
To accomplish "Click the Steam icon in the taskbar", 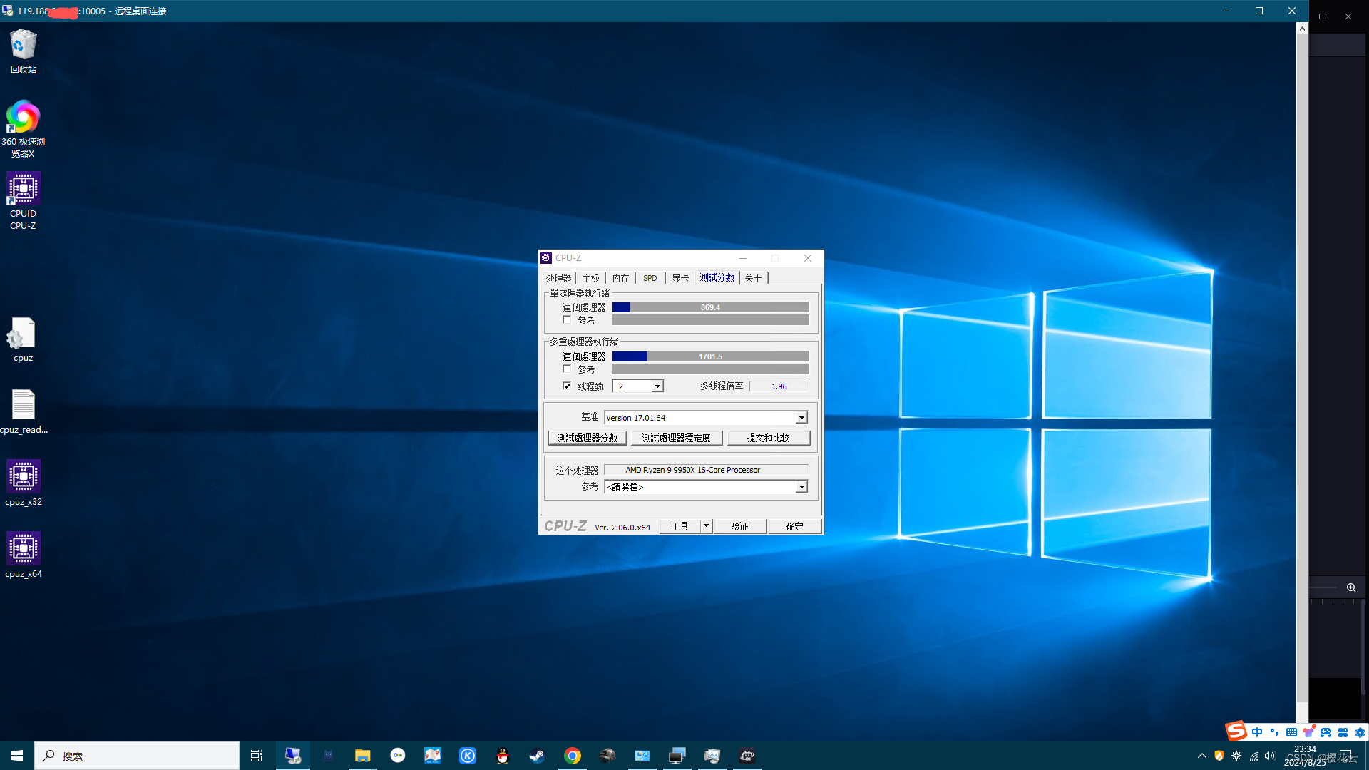I will click(537, 756).
